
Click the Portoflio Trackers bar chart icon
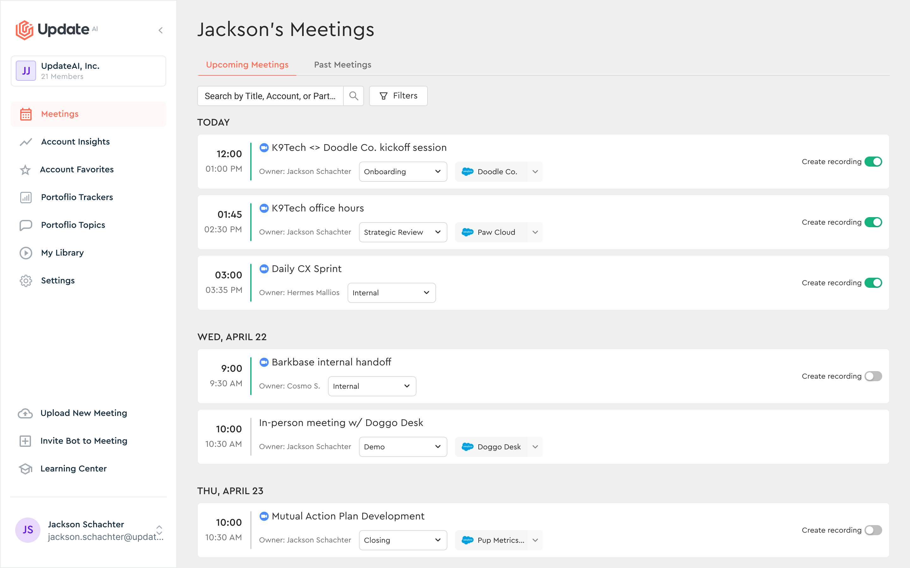[x=26, y=197]
